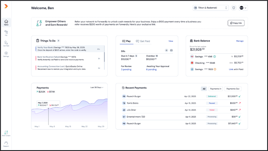
Task: Select the Pay tab in the bills card
Action: 127,41
